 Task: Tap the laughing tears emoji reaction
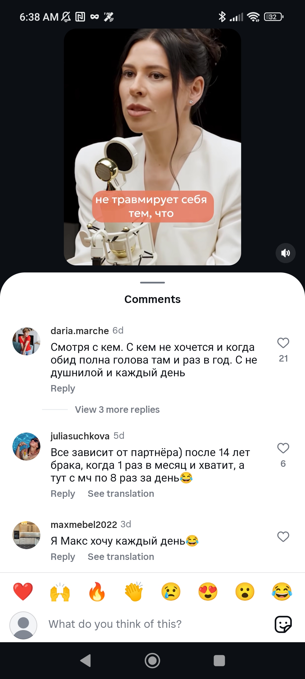[282, 592]
